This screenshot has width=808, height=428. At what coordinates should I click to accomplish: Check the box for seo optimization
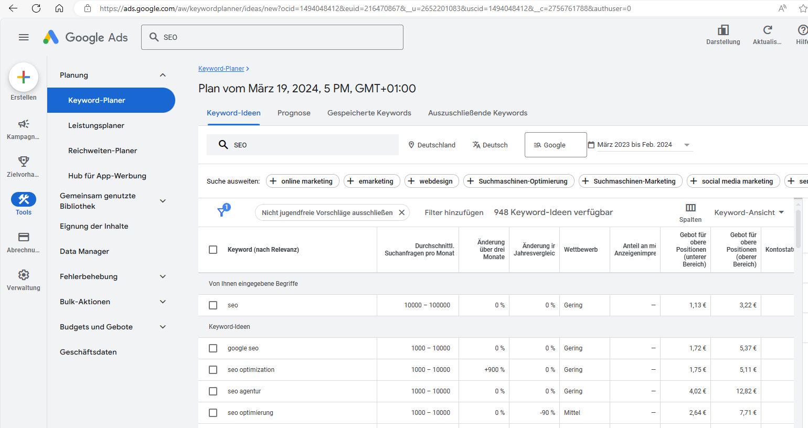[x=213, y=370]
